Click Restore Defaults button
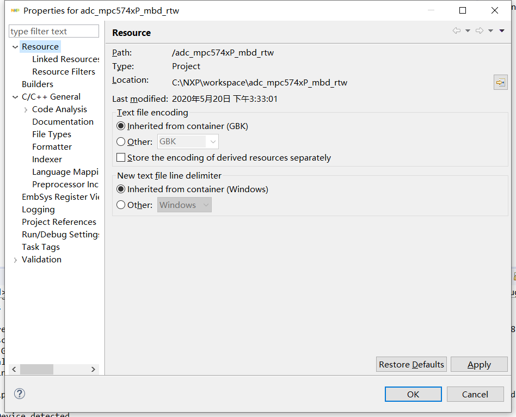Screen dimensions: 516x417 coord(411,364)
